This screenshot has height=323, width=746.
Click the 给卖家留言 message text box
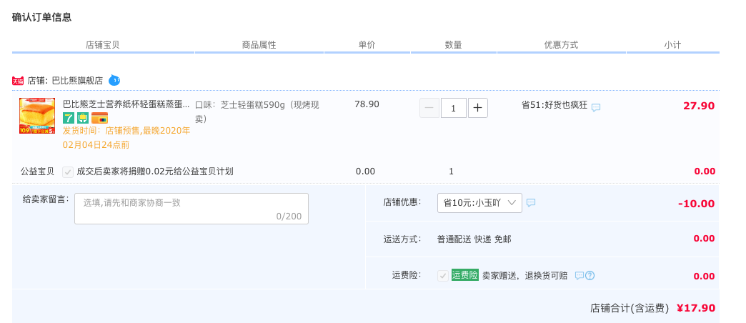(192, 209)
